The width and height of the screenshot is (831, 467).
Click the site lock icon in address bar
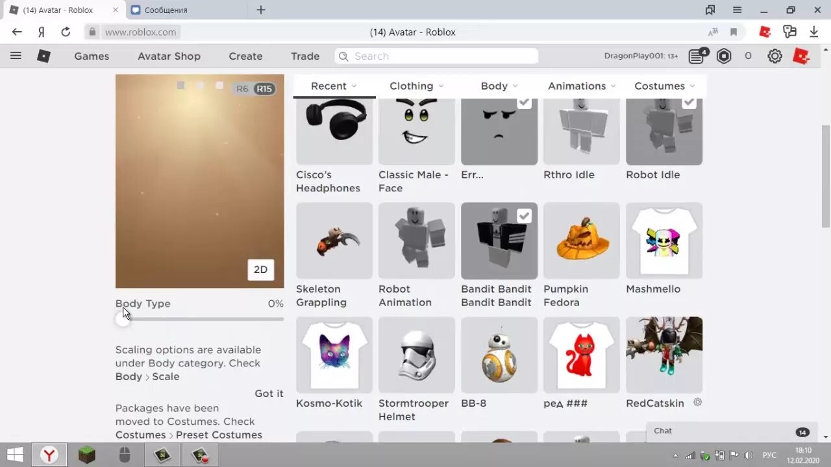92,32
